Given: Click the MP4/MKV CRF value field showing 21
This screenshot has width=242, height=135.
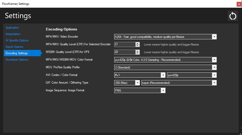Looking at the screenshot, I should coord(125,44).
